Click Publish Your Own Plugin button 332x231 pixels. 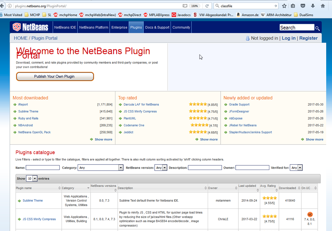(55, 77)
